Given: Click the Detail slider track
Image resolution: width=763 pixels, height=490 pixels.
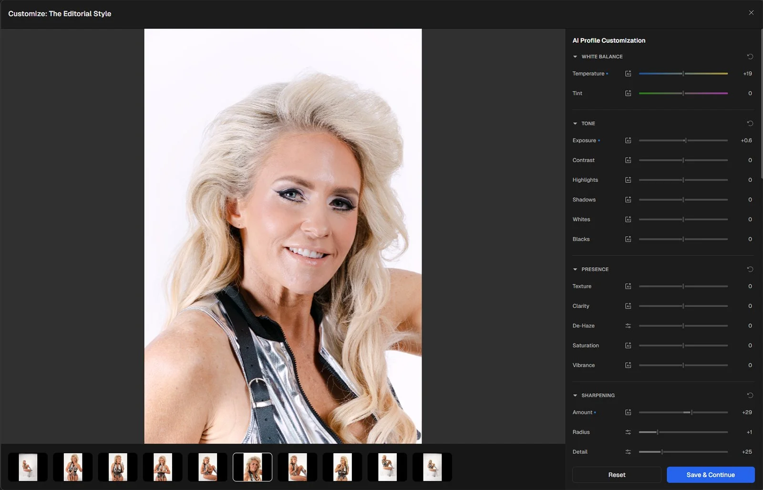Looking at the screenshot, I should [683, 452].
